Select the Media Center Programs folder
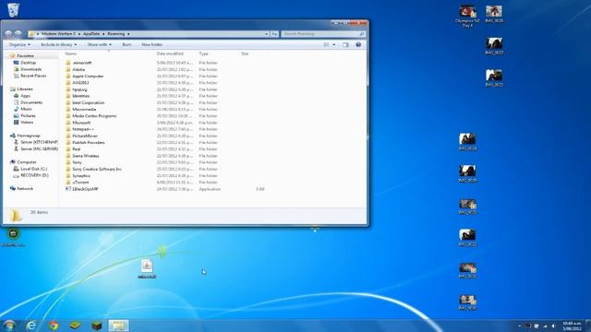591x332 pixels. (94, 116)
